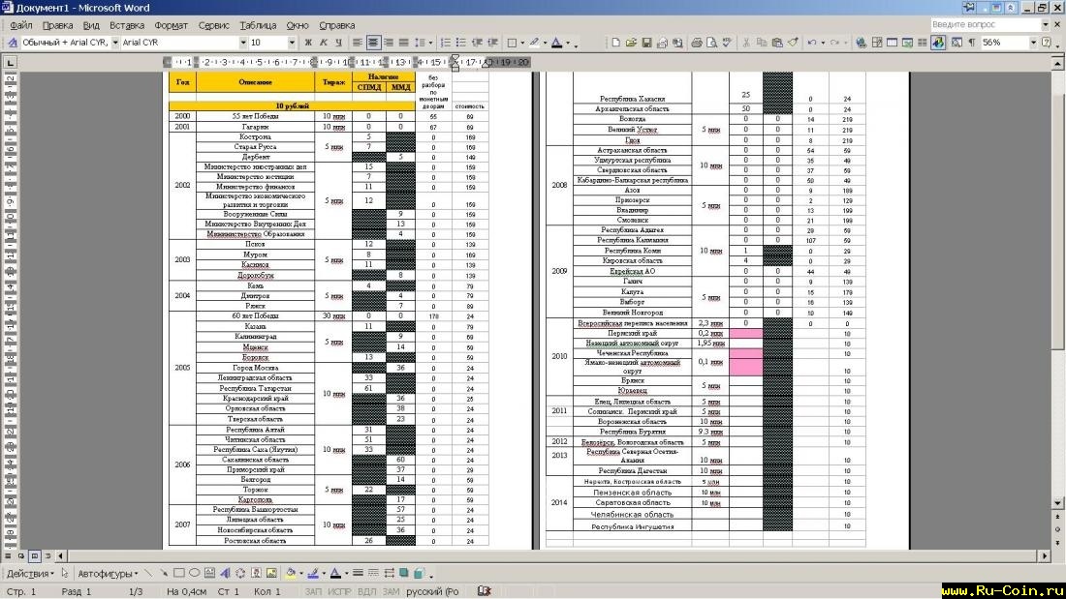Click the Введите вопрос help search box

984,24
